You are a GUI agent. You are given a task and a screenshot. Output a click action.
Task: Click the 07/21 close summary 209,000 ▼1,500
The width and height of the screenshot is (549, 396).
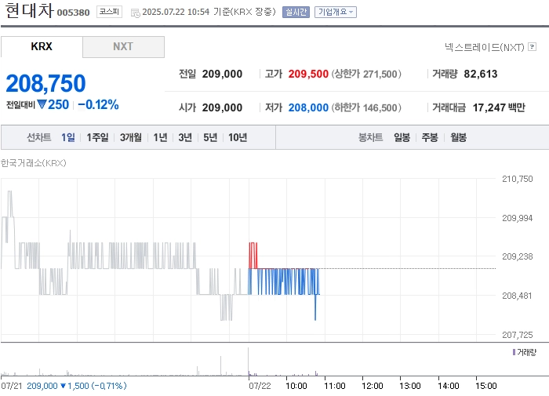(x=77, y=386)
